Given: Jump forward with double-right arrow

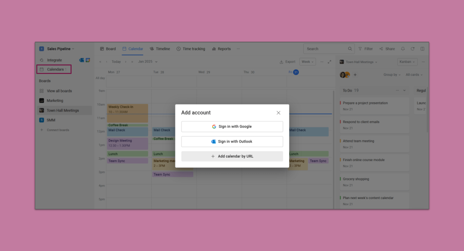Looking at the screenshot, I should coord(132,62).
